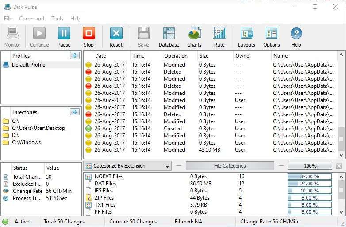Viewport: 346px width, 227px height.
Task: Click 'Total: 50 Changes' in status bar
Action: coord(64,222)
